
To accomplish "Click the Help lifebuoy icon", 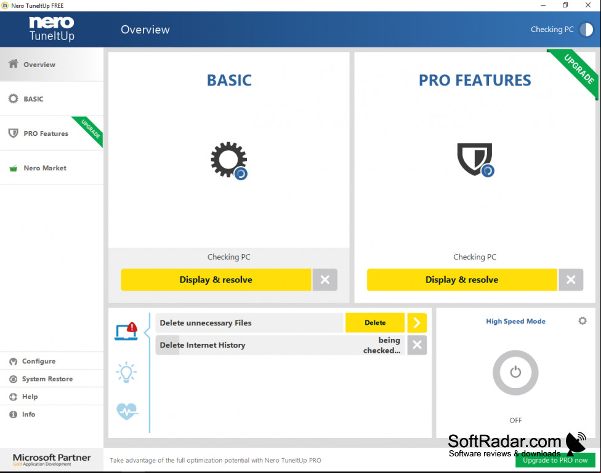I will pos(14,397).
